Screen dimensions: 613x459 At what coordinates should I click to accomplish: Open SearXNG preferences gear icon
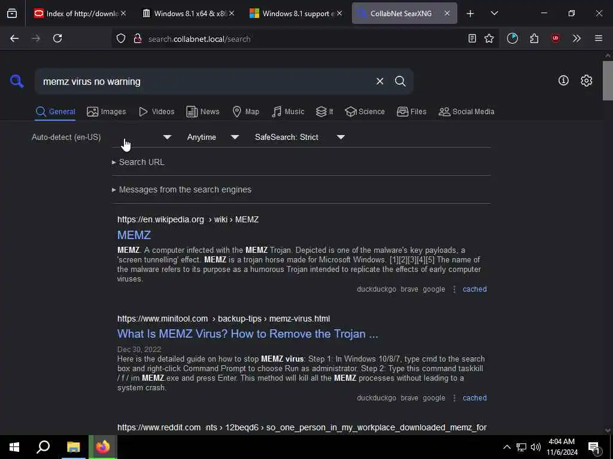coord(586,81)
